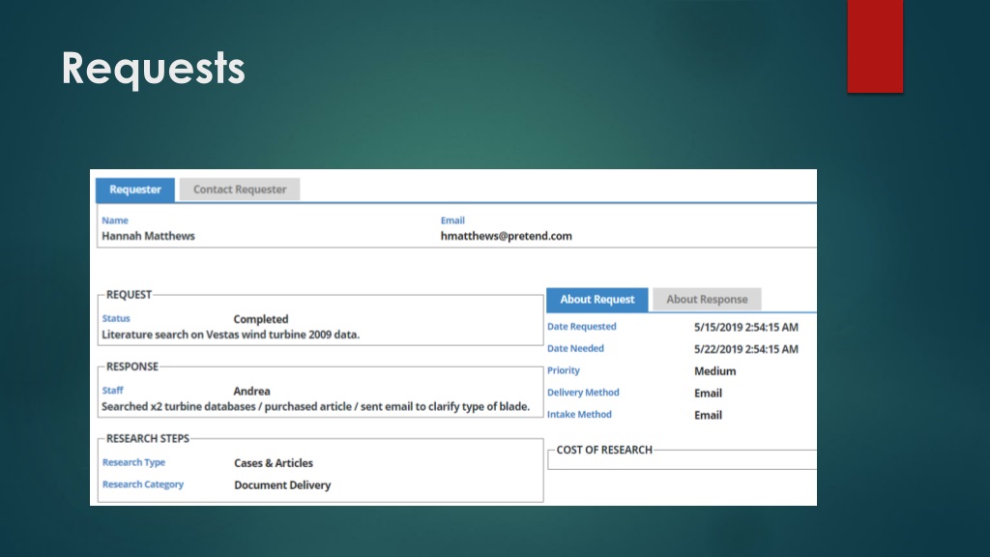Viewport: 990px width, 557px height.
Task: Click the Research Type label
Action: click(x=133, y=462)
